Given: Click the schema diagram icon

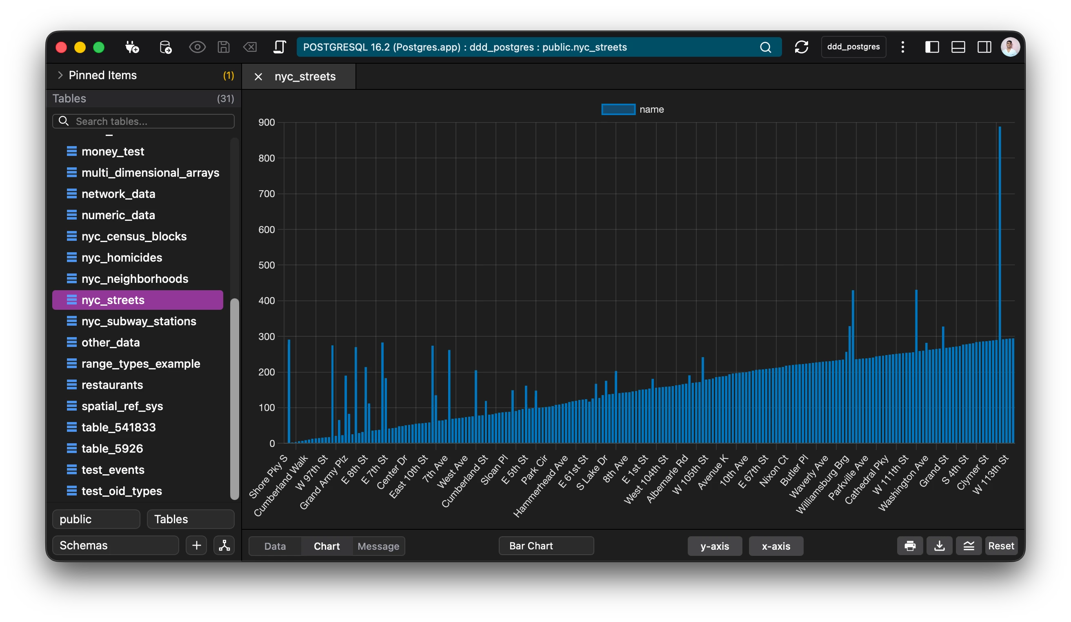Looking at the screenshot, I should coord(224,546).
